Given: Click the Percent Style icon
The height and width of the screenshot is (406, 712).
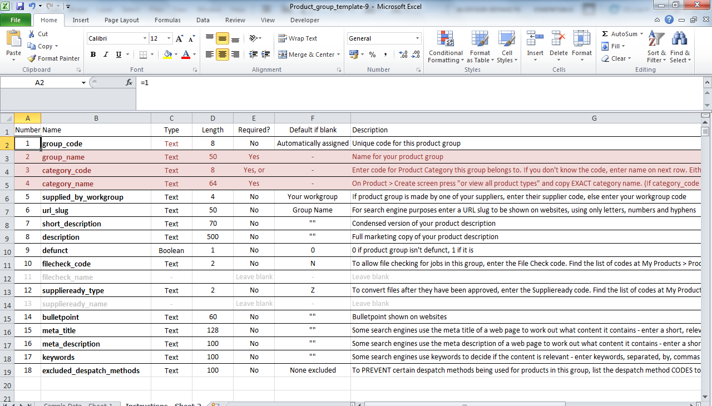Looking at the screenshot, I should (x=372, y=55).
